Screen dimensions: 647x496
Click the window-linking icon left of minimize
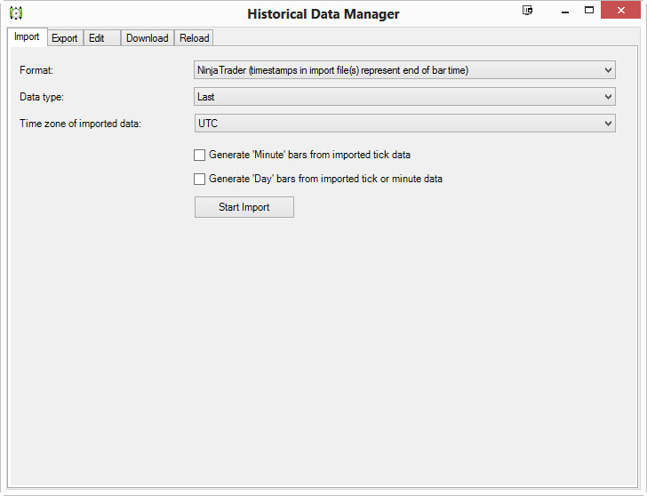528,11
